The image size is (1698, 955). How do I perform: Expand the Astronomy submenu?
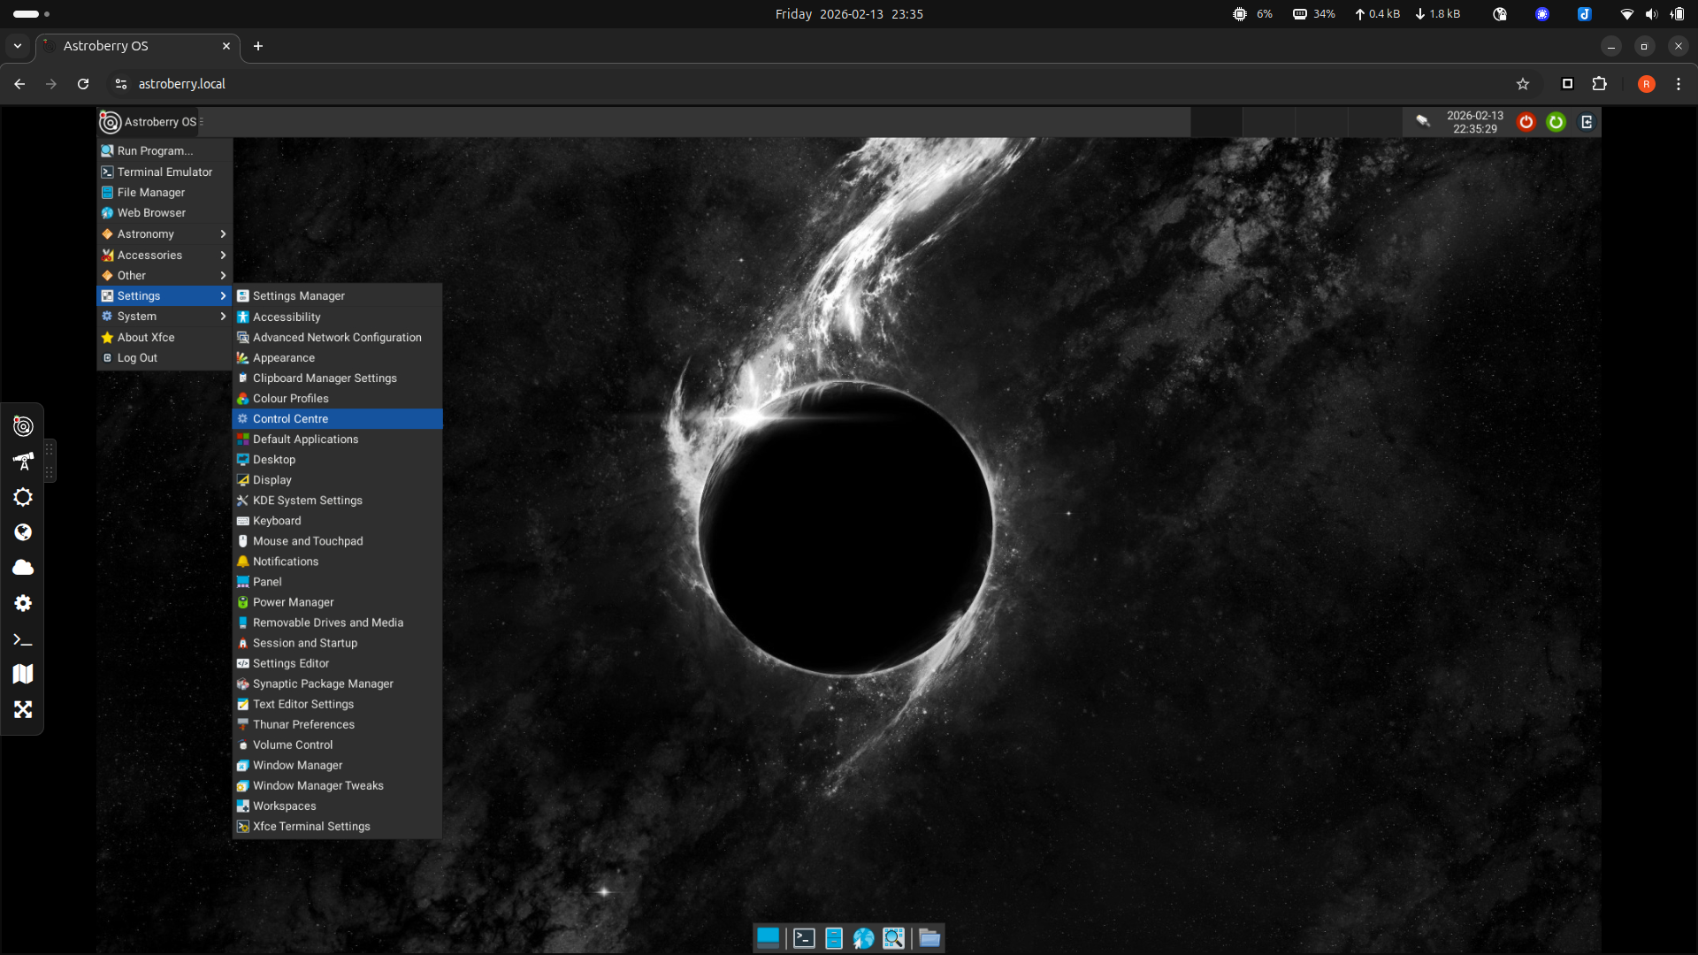pyautogui.click(x=164, y=233)
